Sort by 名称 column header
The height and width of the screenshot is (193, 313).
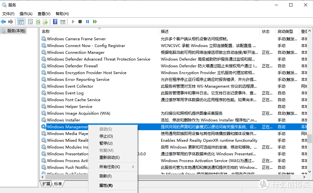pyautogui.click(x=99, y=31)
